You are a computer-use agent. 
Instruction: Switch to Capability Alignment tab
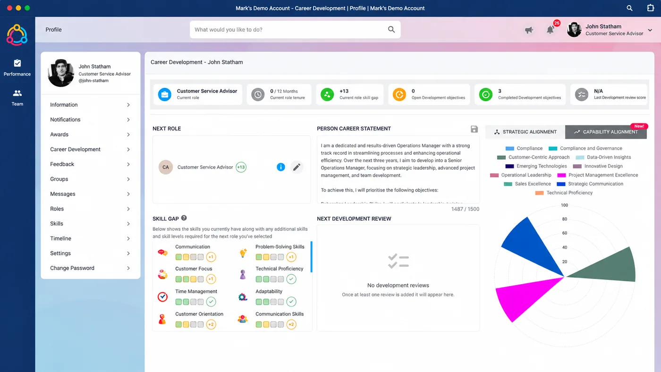tap(606, 132)
